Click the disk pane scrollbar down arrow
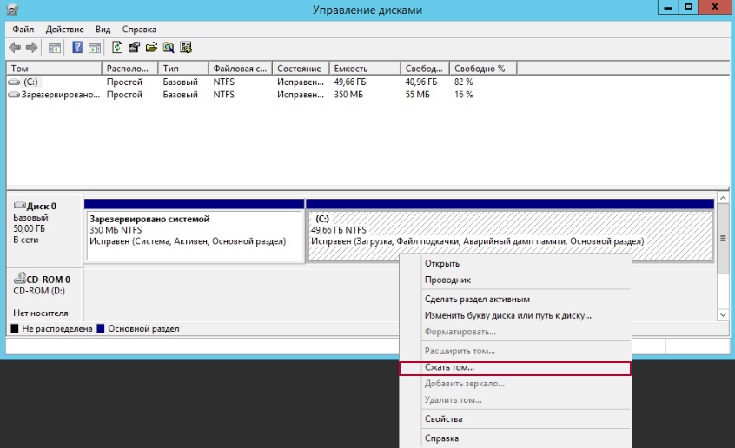 [x=723, y=315]
